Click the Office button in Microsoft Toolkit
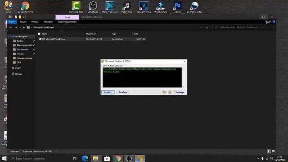The height and width of the screenshot is (162, 288). (x=164, y=92)
